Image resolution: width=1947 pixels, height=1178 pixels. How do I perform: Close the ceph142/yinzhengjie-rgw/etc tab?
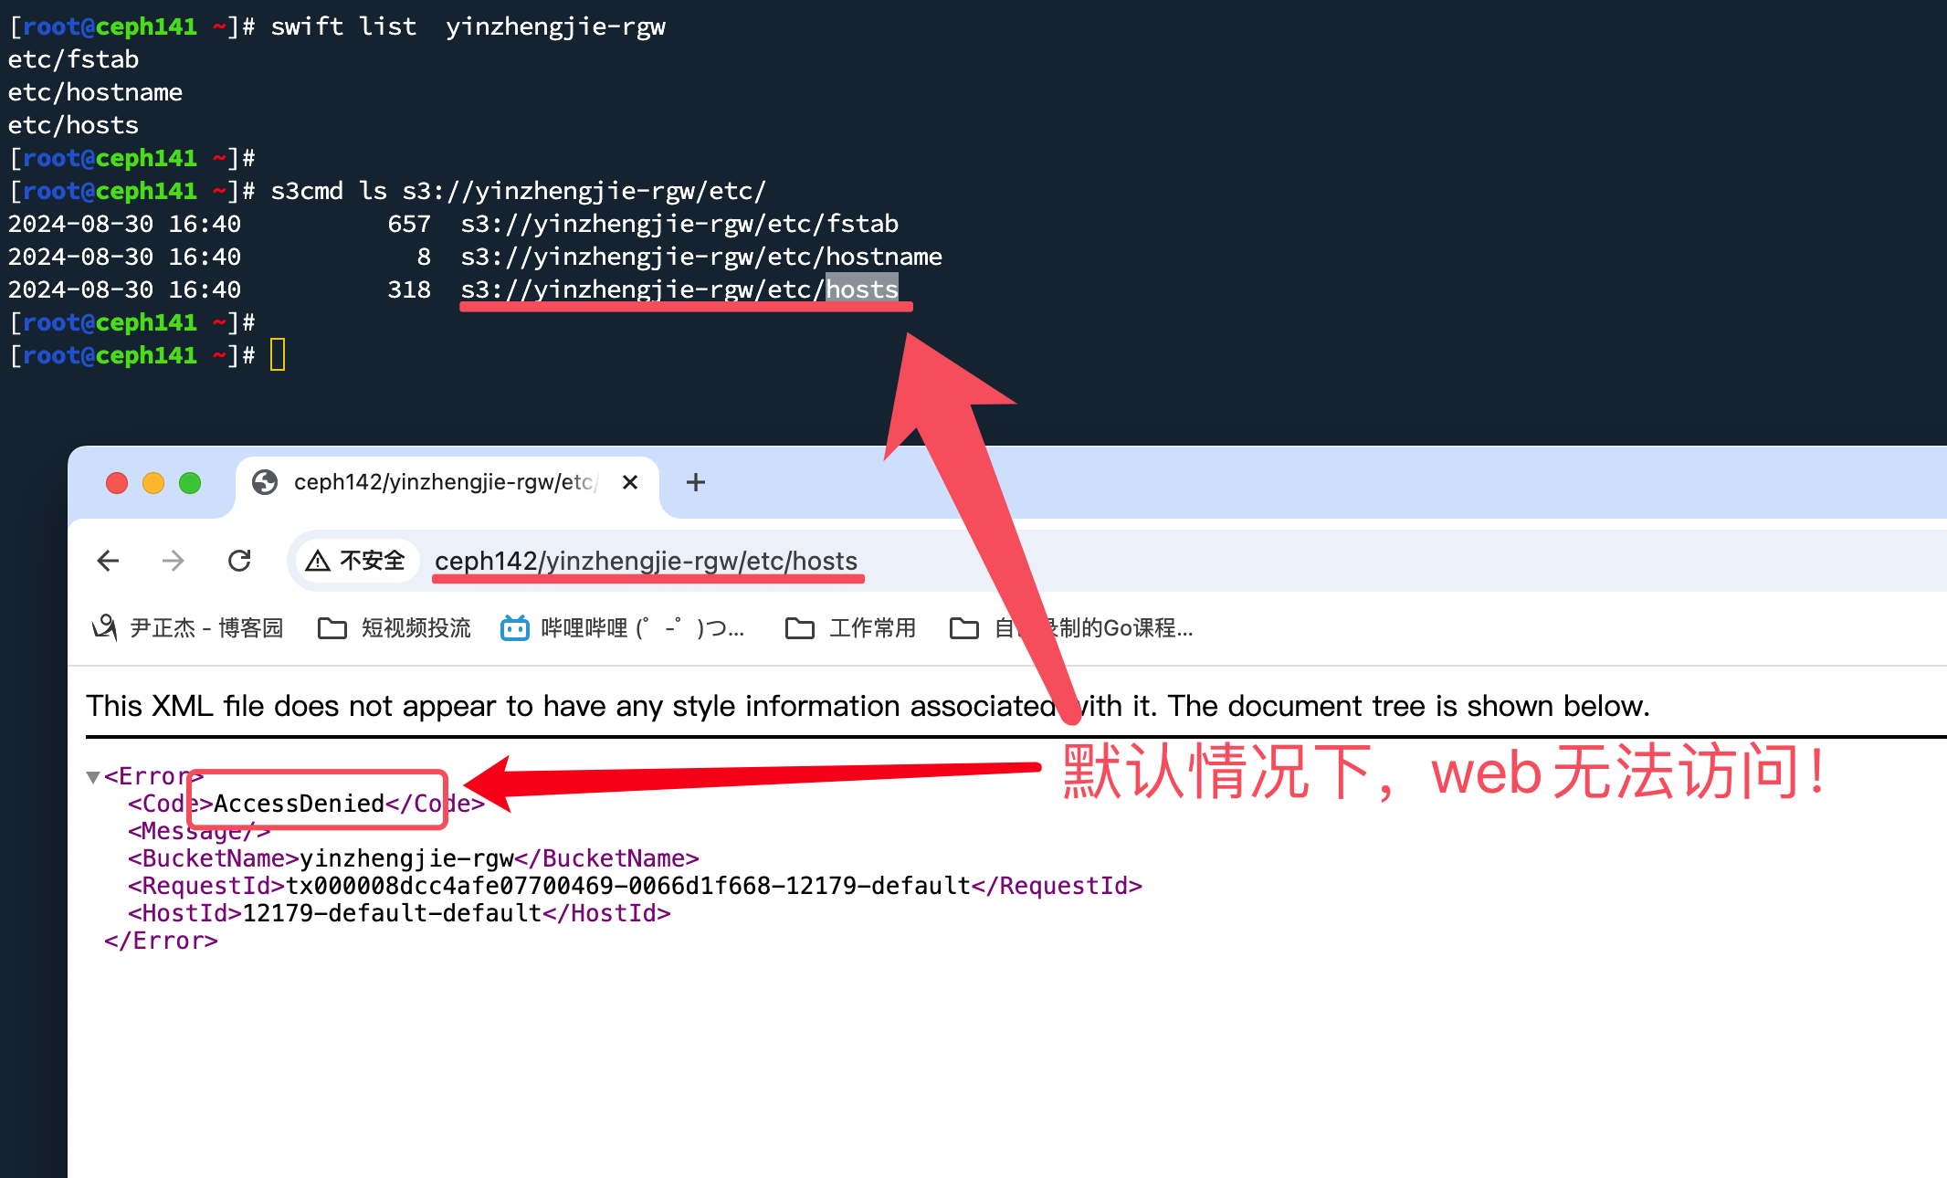point(630,482)
